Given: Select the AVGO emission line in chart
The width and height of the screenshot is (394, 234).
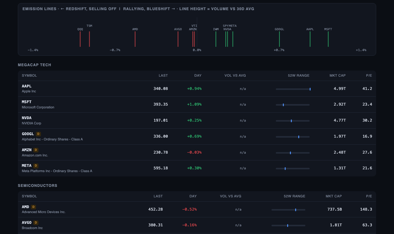Looking at the screenshot, I should point(178,39).
